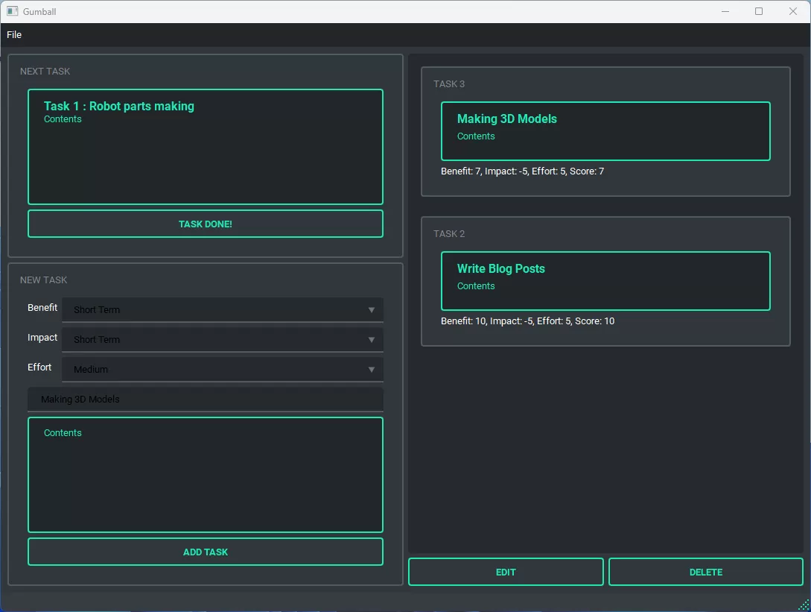
Task: Click the Task 3 score summary line
Action: (522, 171)
